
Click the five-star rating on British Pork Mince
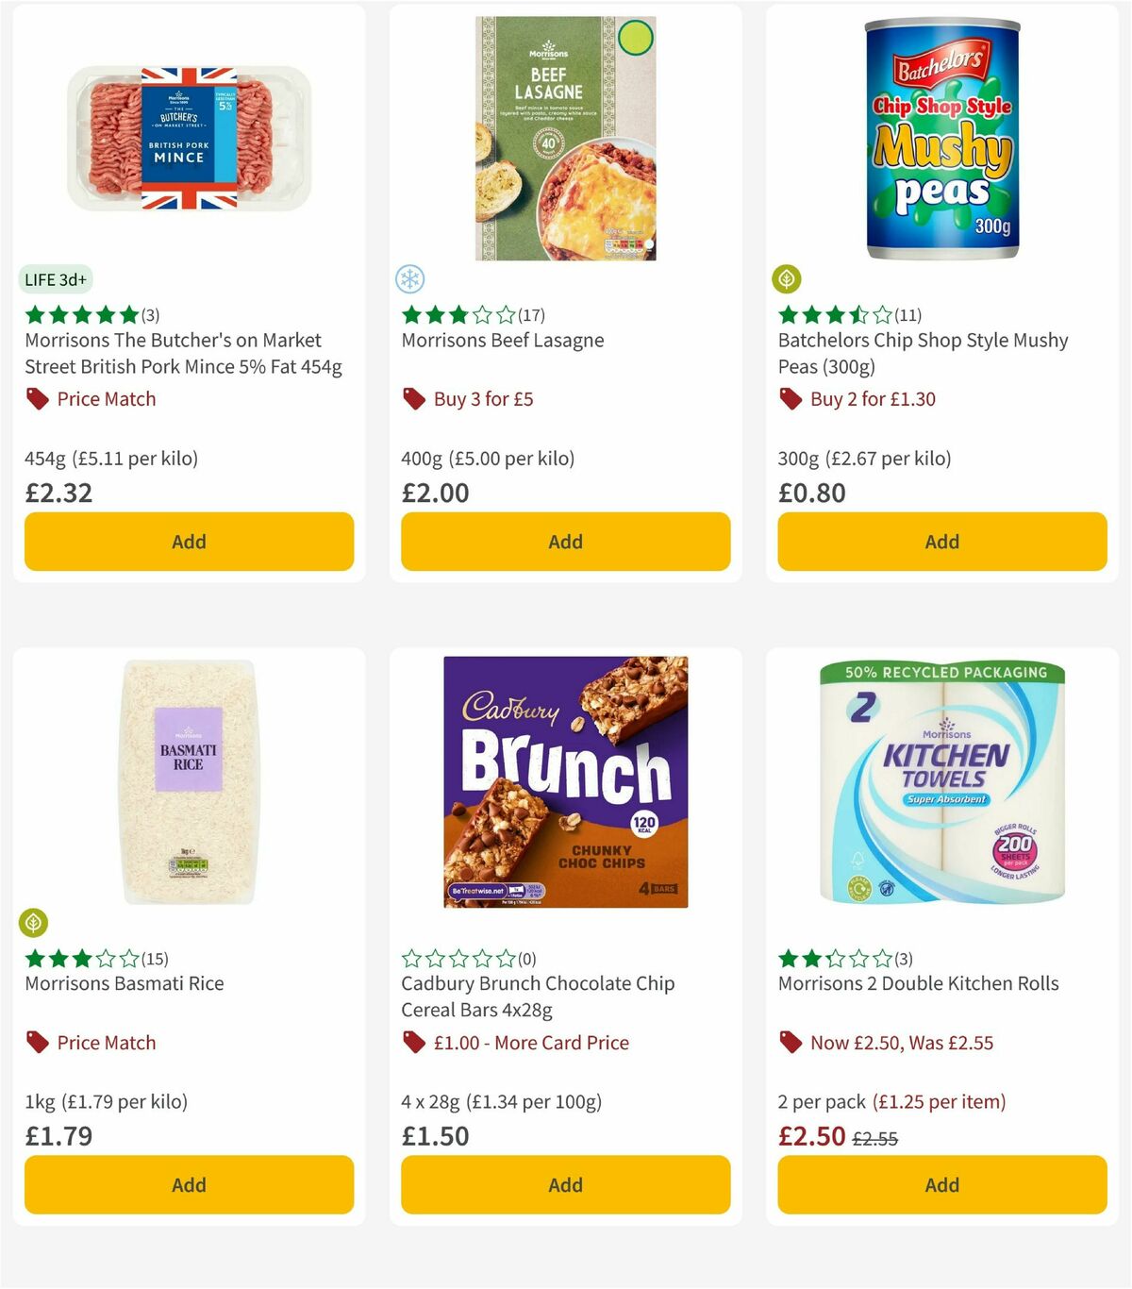point(80,314)
